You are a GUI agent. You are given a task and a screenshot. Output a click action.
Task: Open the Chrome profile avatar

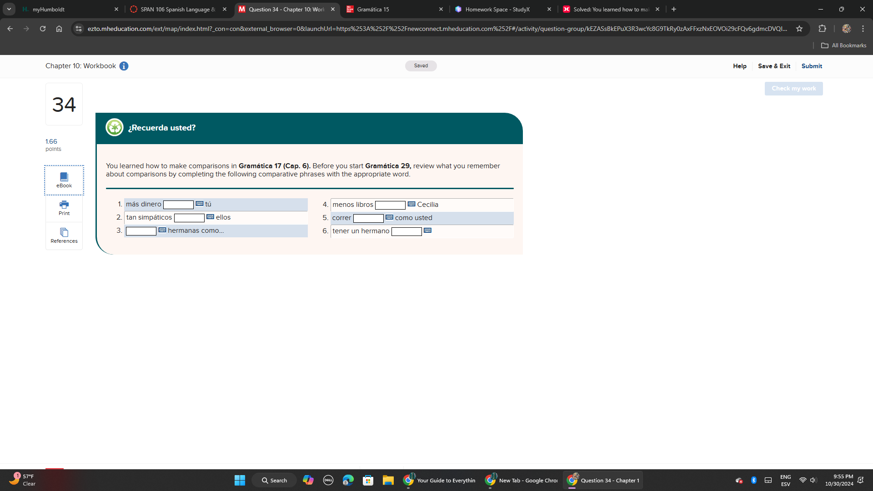pyautogui.click(x=846, y=29)
